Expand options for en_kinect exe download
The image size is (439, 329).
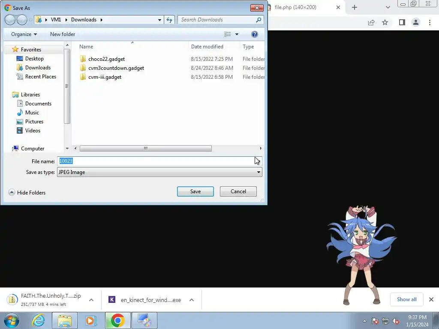(x=192, y=300)
